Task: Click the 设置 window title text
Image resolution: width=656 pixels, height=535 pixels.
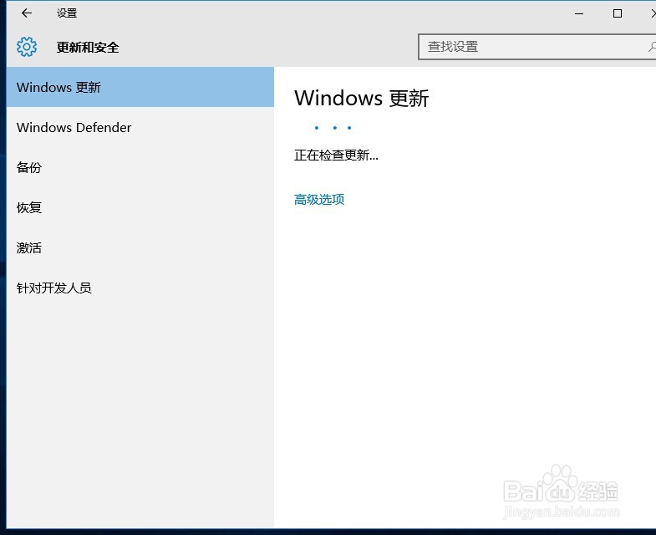Action: pyautogui.click(x=67, y=13)
